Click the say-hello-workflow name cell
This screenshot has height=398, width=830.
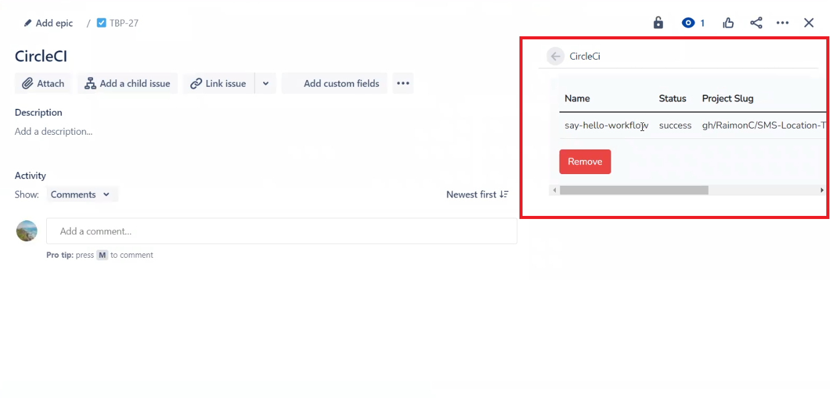click(606, 125)
